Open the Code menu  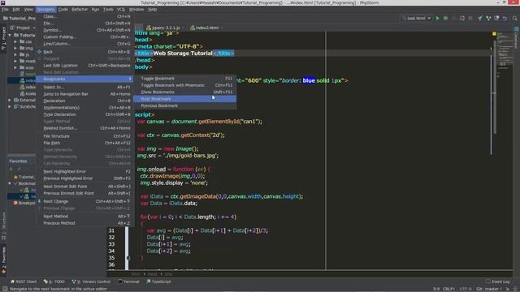point(63,9)
